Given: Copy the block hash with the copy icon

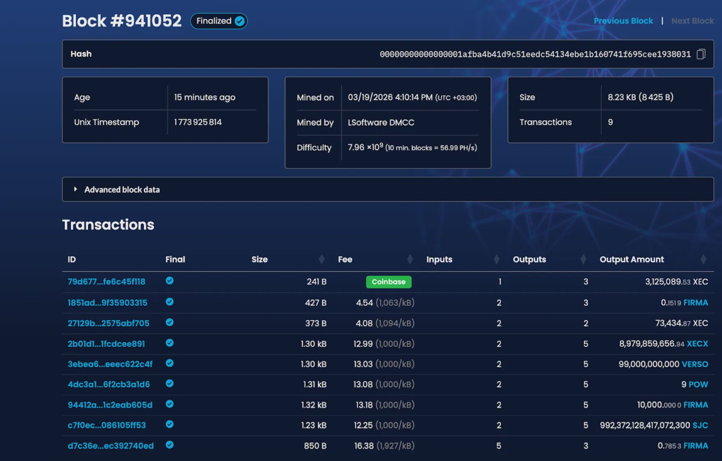Looking at the screenshot, I should 701,54.
